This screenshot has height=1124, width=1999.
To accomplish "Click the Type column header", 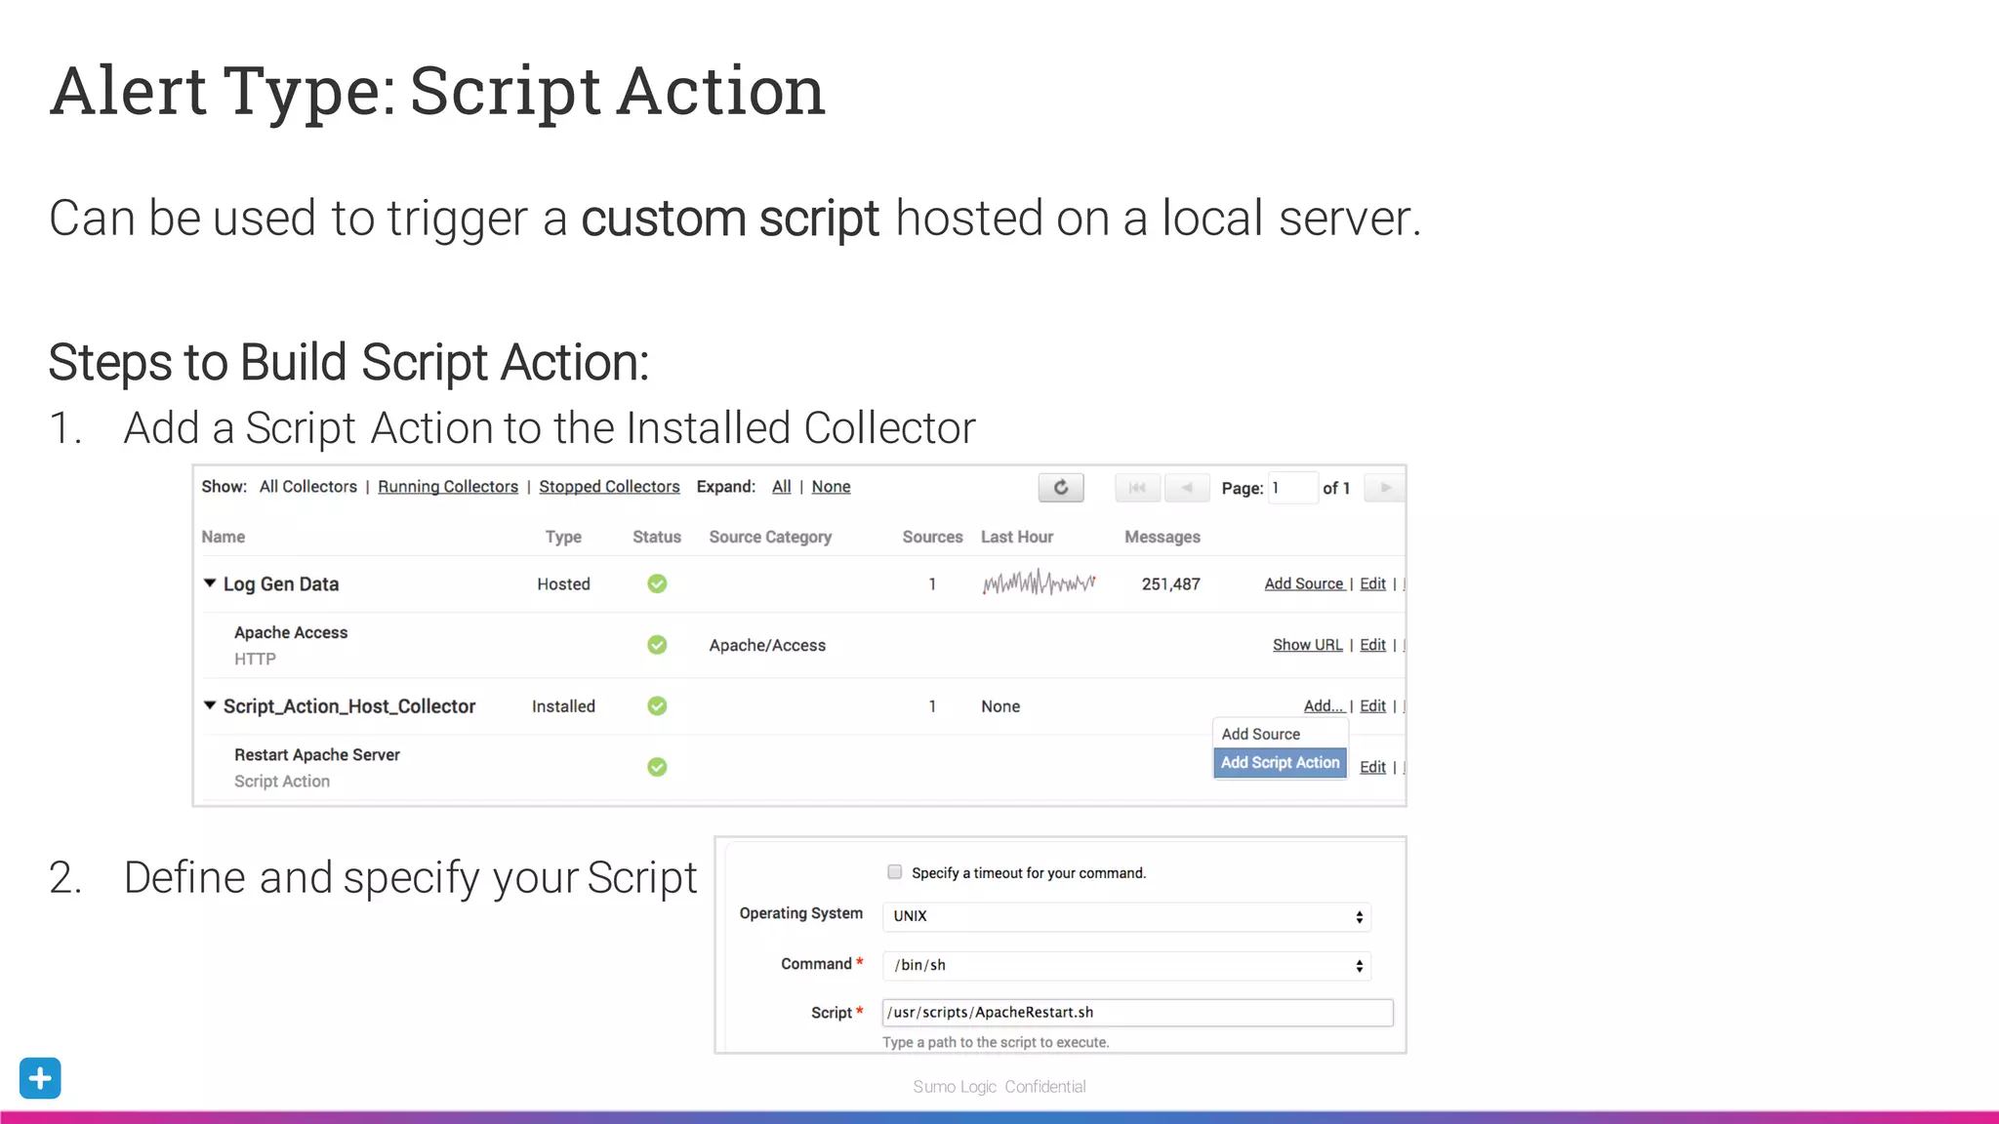I will (563, 537).
